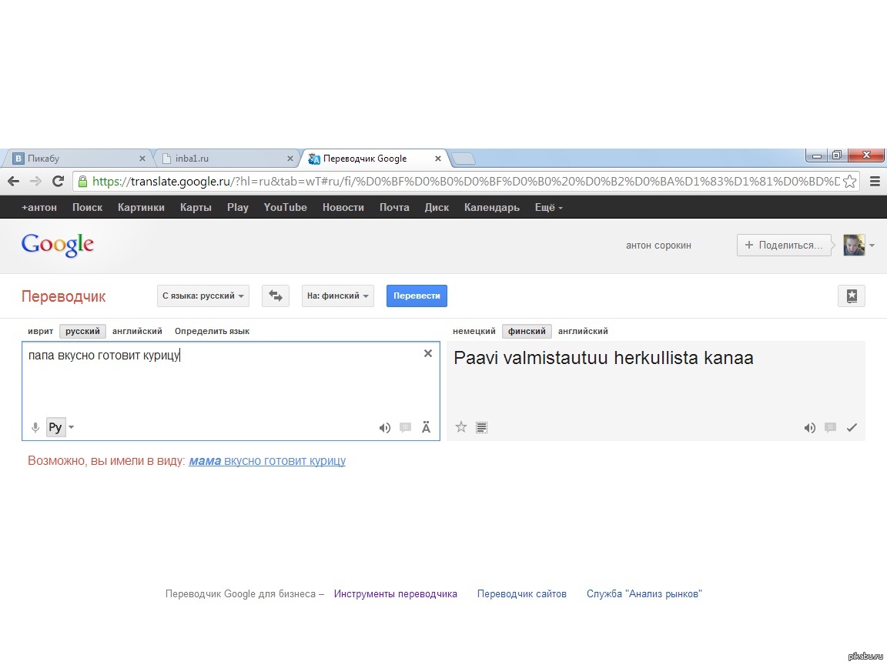Open the Chrome menu icon
The width and height of the screenshot is (887, 665).
[875, 182]
